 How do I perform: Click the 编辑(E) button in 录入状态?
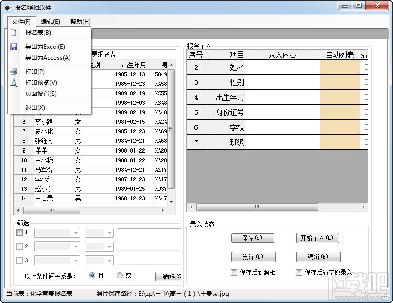(318, 257)
